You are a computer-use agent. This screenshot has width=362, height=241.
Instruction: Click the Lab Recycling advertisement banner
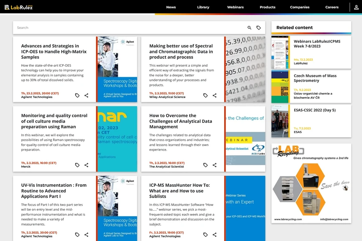[311, 183]
